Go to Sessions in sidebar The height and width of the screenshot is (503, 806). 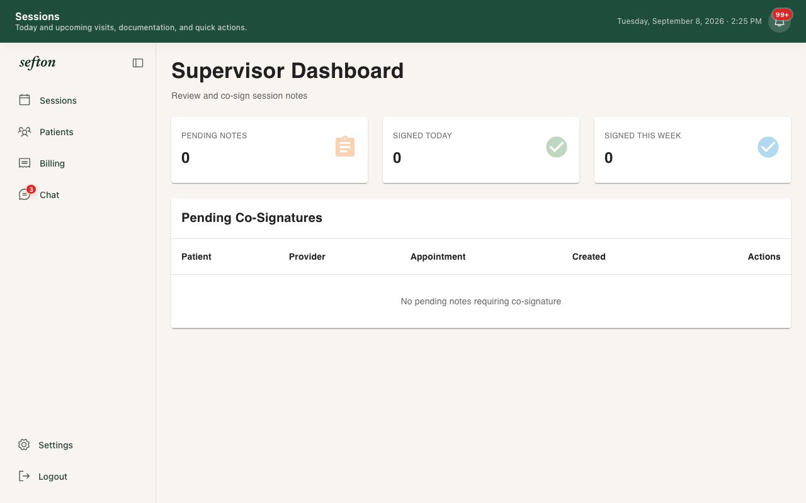58,101
